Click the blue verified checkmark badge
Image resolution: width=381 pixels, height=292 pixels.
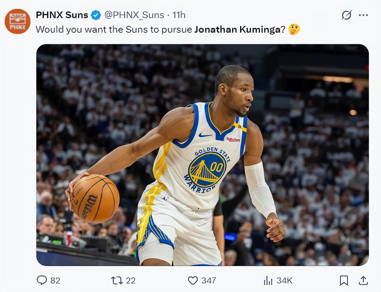pyautogui.click(x=96, y=15)
